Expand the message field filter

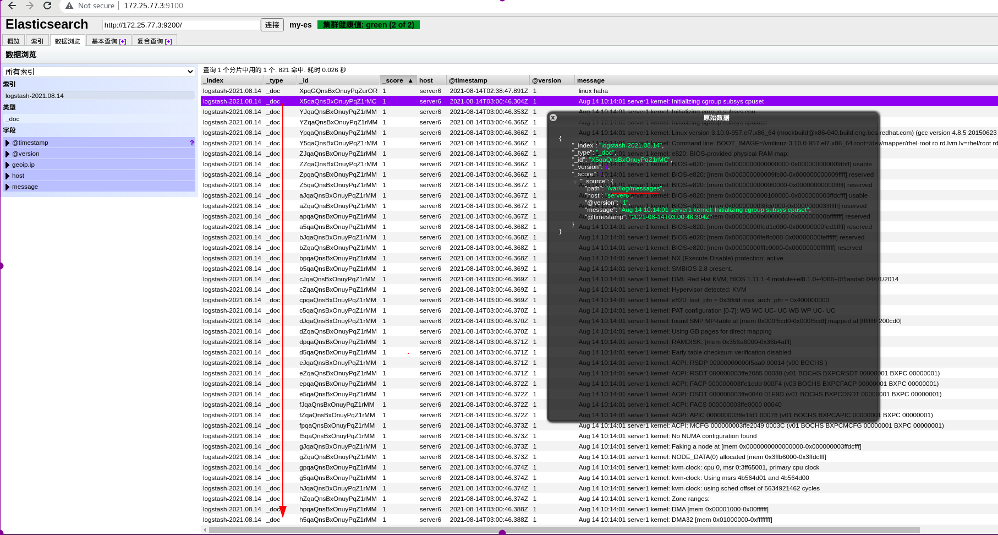8,187
